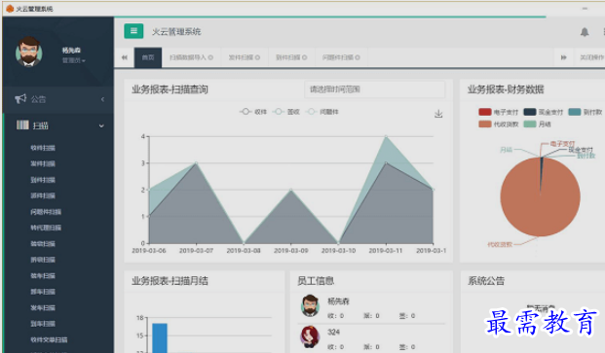Open the 关闭操作 tab actions dropdown
Screen dimensions: 605x353
click(591, 57)
